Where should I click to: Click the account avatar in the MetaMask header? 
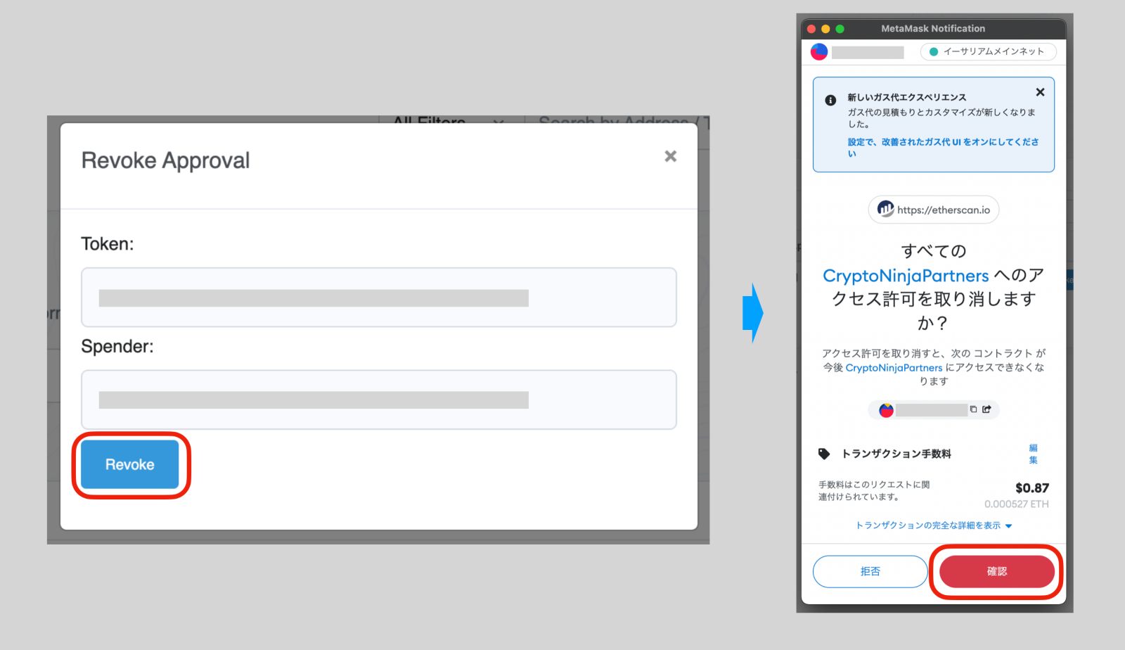(818, 51)
